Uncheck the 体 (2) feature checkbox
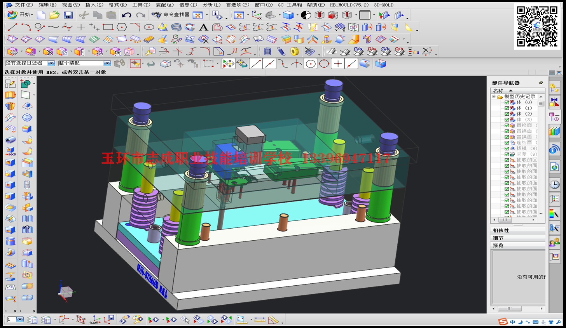The height and width of the screenshot is (328, 566). [x=507, y=114]
